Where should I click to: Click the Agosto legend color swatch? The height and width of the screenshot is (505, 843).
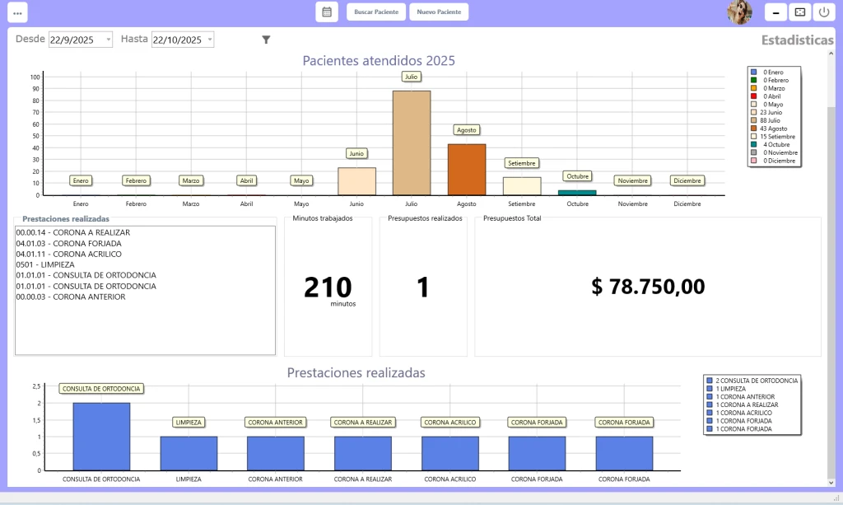pos(753,129)
